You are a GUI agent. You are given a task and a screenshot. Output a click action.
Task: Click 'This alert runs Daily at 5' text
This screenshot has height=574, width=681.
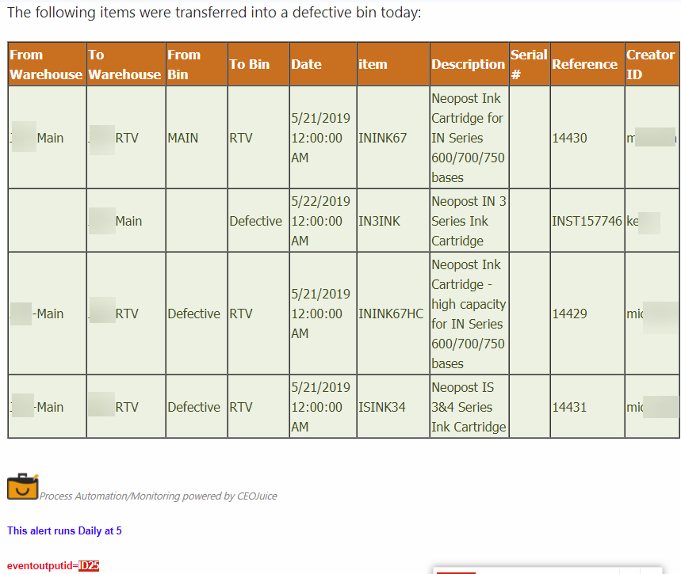[64, 530]
